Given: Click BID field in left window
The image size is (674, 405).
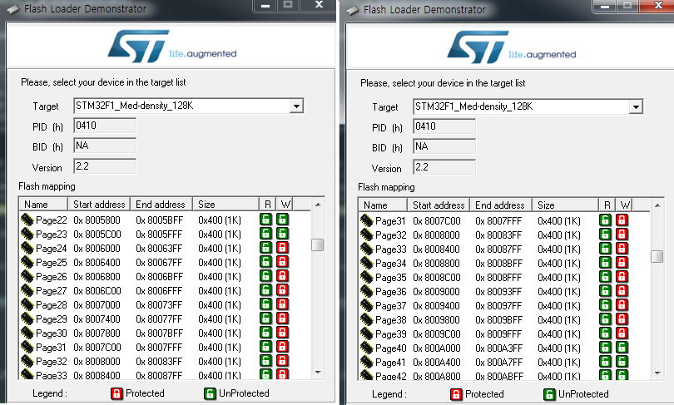Looking at the screenshot, I should click(x=105, y=146).
